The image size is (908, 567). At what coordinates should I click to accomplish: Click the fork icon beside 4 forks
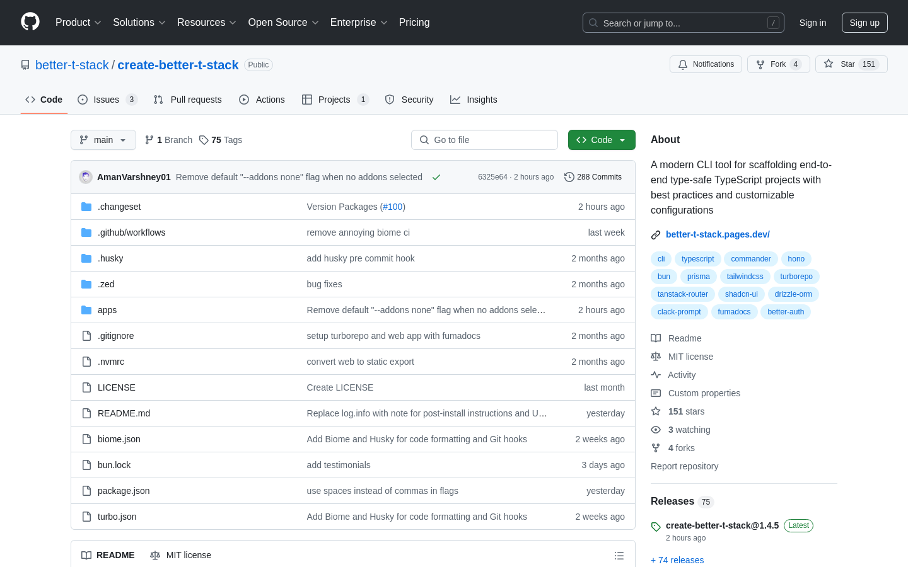[x=656, y=448]
